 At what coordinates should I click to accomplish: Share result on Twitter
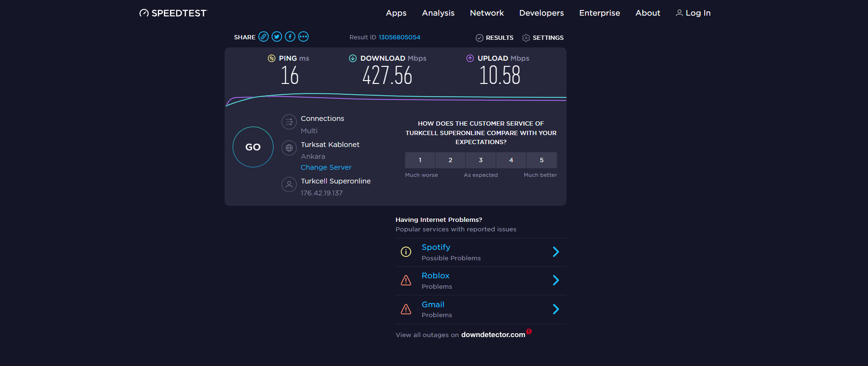[x=277, y=37]
